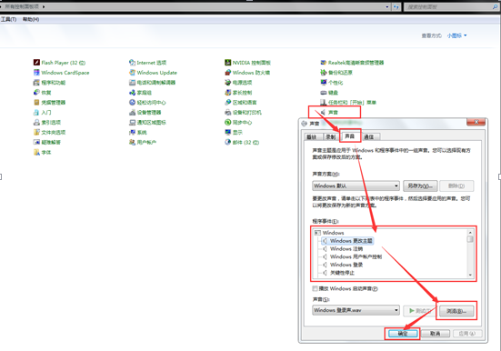Click the 确定 OK button
This screenshot has height=351, width=501.
tap(403, 334)
